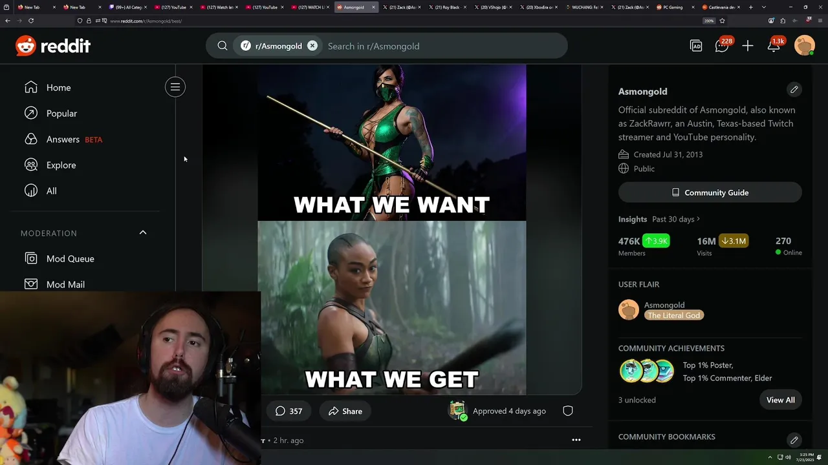The image size is (828, 465).
Task: Remove the r/Asmongold search filter chip
Action: (312, 46)
